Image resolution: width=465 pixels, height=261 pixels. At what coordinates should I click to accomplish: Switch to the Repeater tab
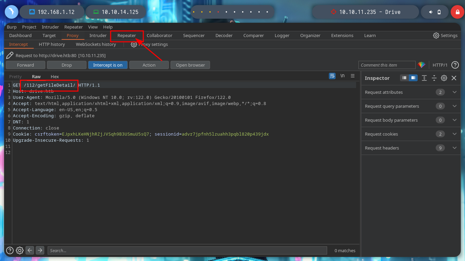[x=127, y=35]
